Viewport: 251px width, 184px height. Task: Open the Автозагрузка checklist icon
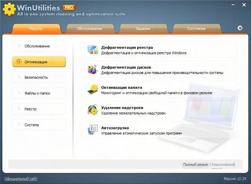[x=93, y=130]
